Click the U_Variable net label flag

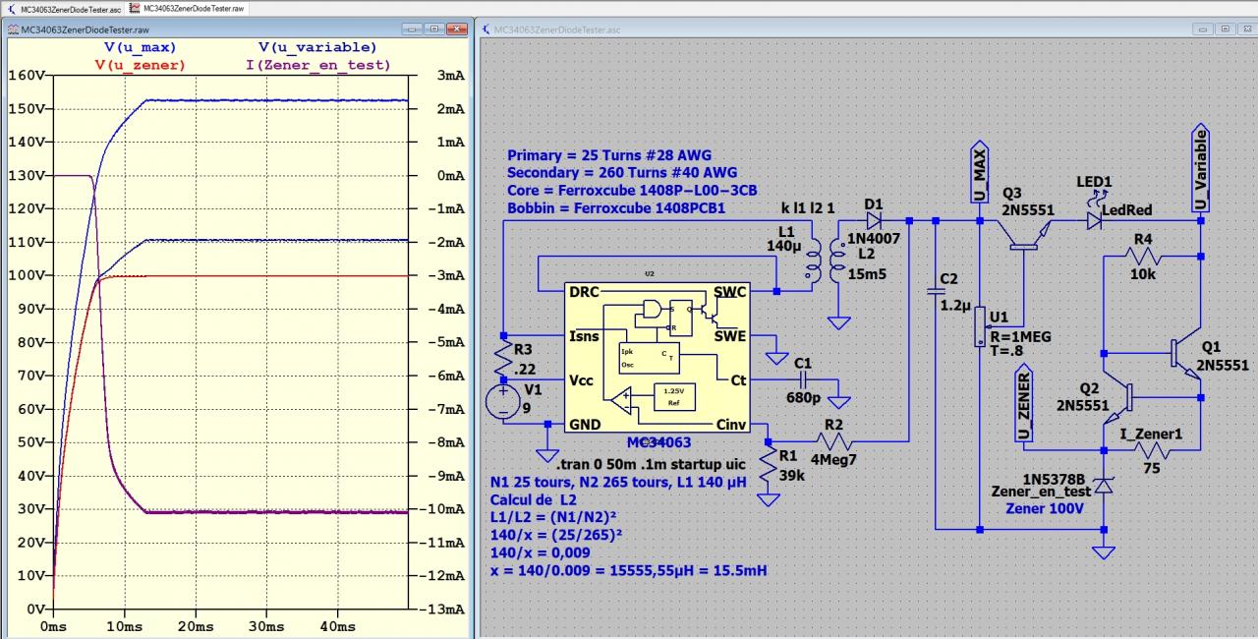tap(1200, 167)
